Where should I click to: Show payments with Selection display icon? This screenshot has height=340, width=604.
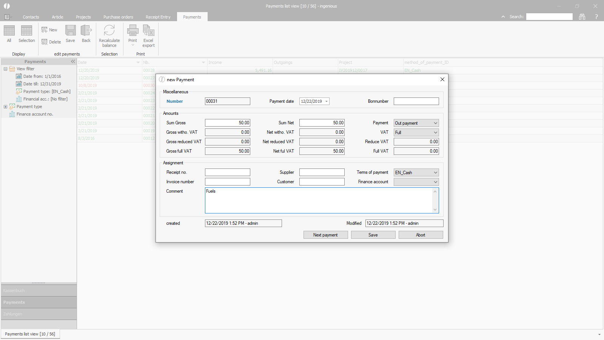26,31
